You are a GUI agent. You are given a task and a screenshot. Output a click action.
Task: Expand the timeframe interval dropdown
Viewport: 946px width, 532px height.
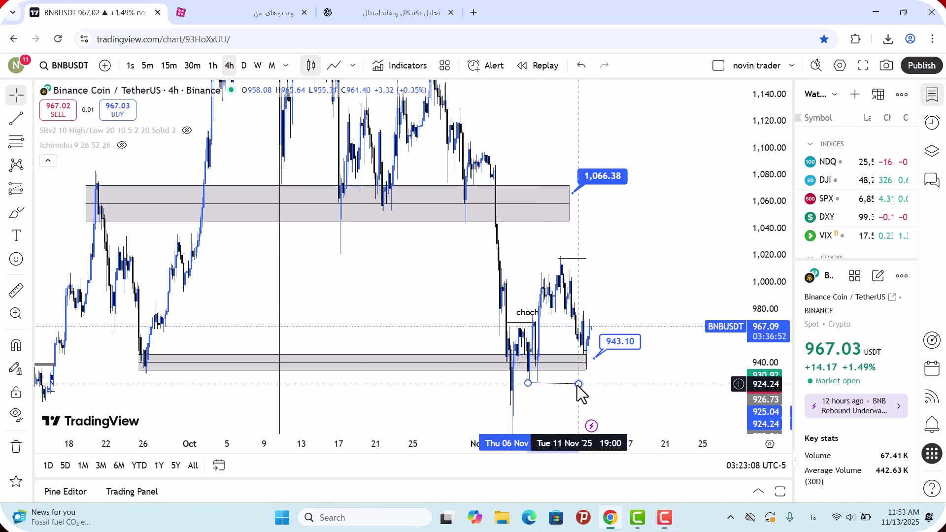[286, 66]
